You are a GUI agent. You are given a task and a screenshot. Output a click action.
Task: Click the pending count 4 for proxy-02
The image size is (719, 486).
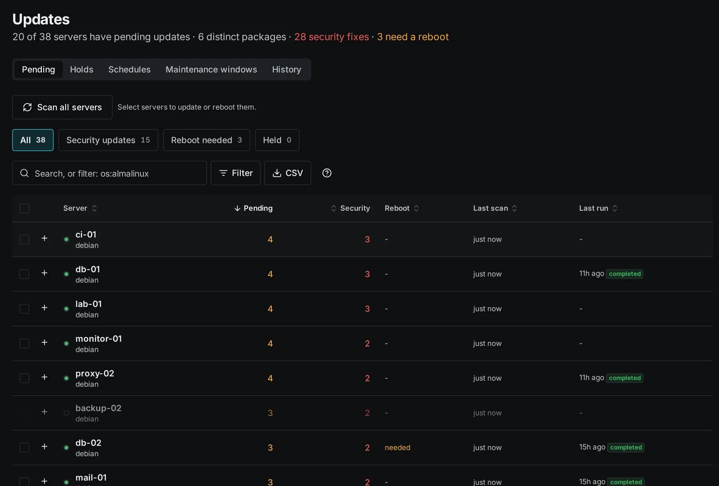tap(270, 378)
